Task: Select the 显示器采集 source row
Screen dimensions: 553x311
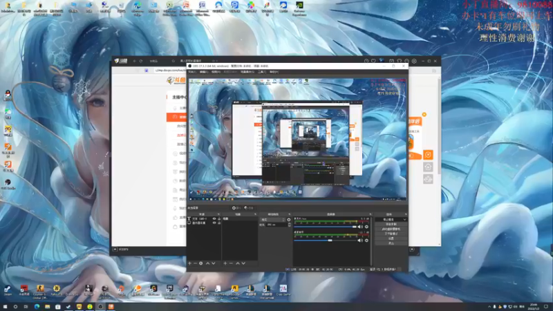Action: click(x=204, y=223)
